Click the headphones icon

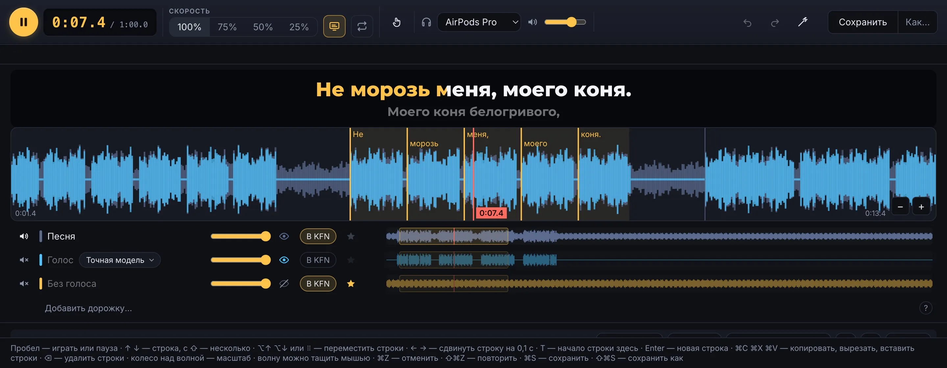click(426, 22)
